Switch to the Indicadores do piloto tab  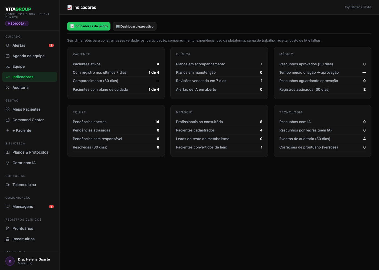89,26
